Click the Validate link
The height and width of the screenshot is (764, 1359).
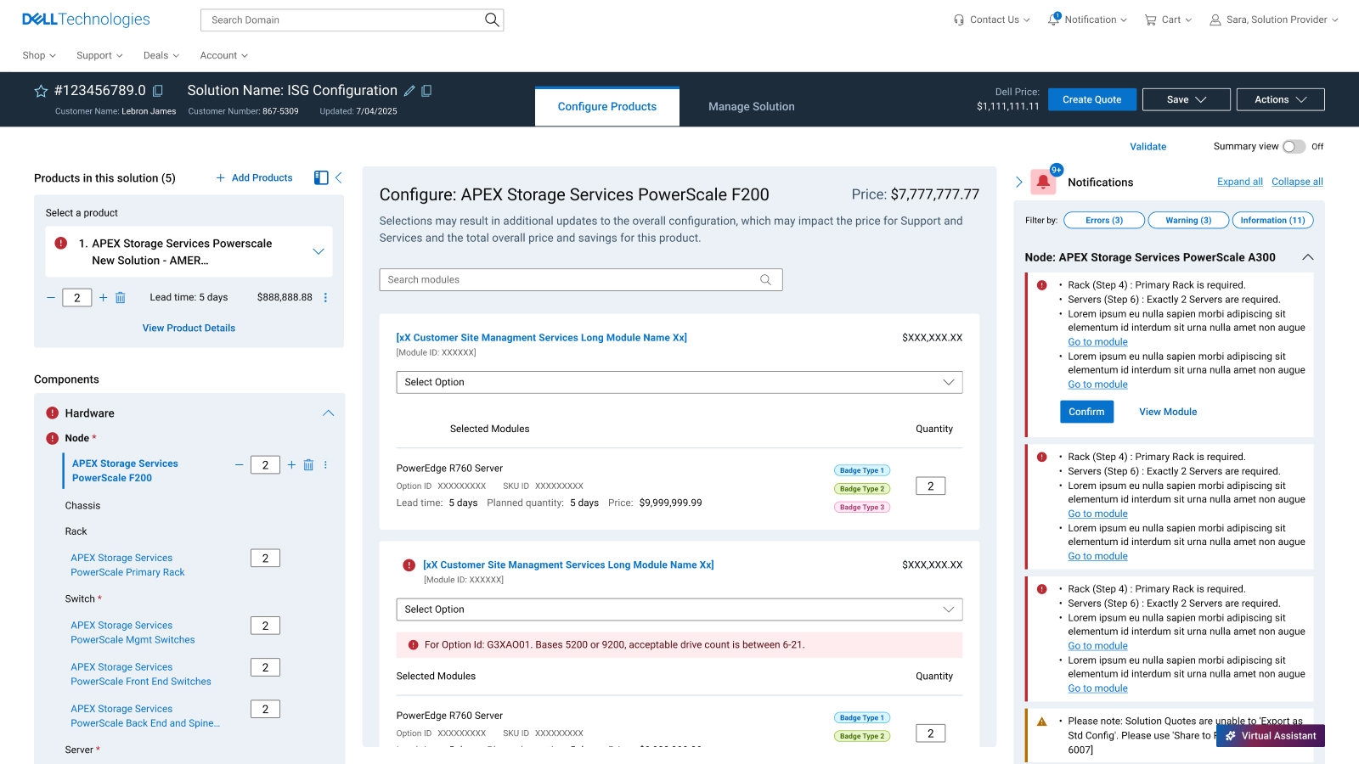1148,147
